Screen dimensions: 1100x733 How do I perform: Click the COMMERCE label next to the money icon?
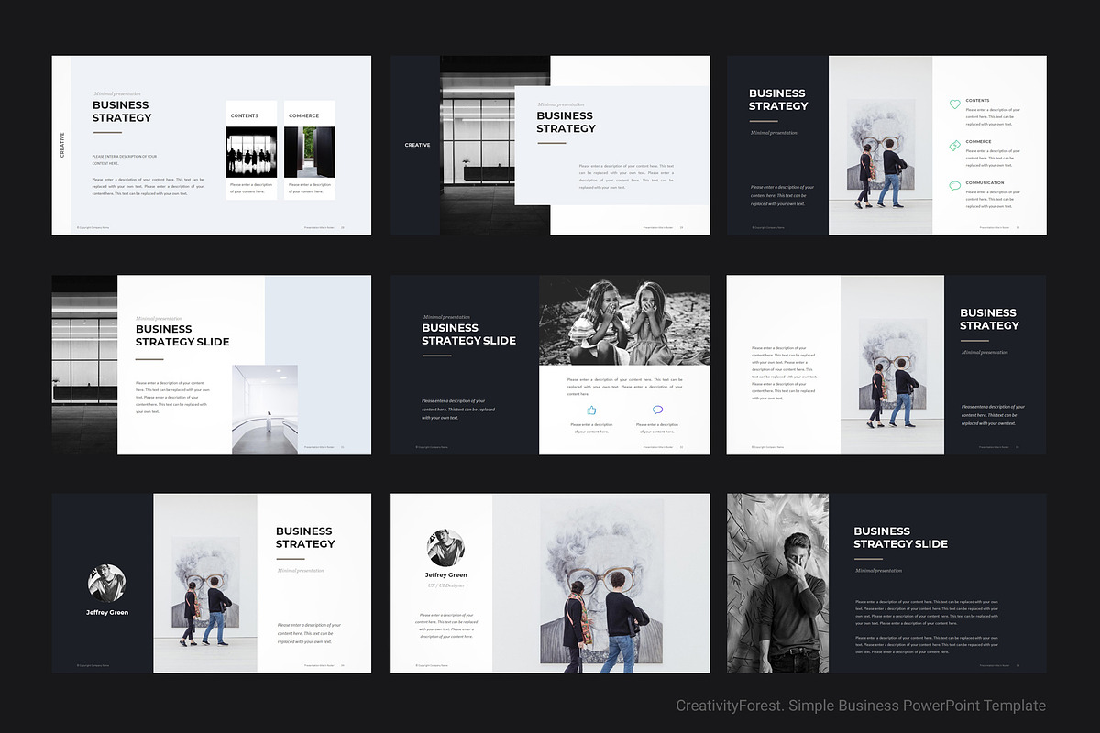click(x=978, y=141)
